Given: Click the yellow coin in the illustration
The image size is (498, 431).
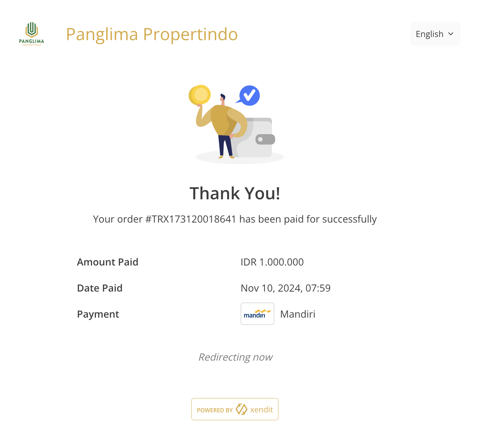Looking at the screenshot, I should pyautogui.click(x=200, y=95).
